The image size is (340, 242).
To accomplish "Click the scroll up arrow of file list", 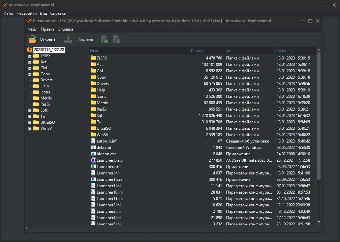I will click(319, 50).
